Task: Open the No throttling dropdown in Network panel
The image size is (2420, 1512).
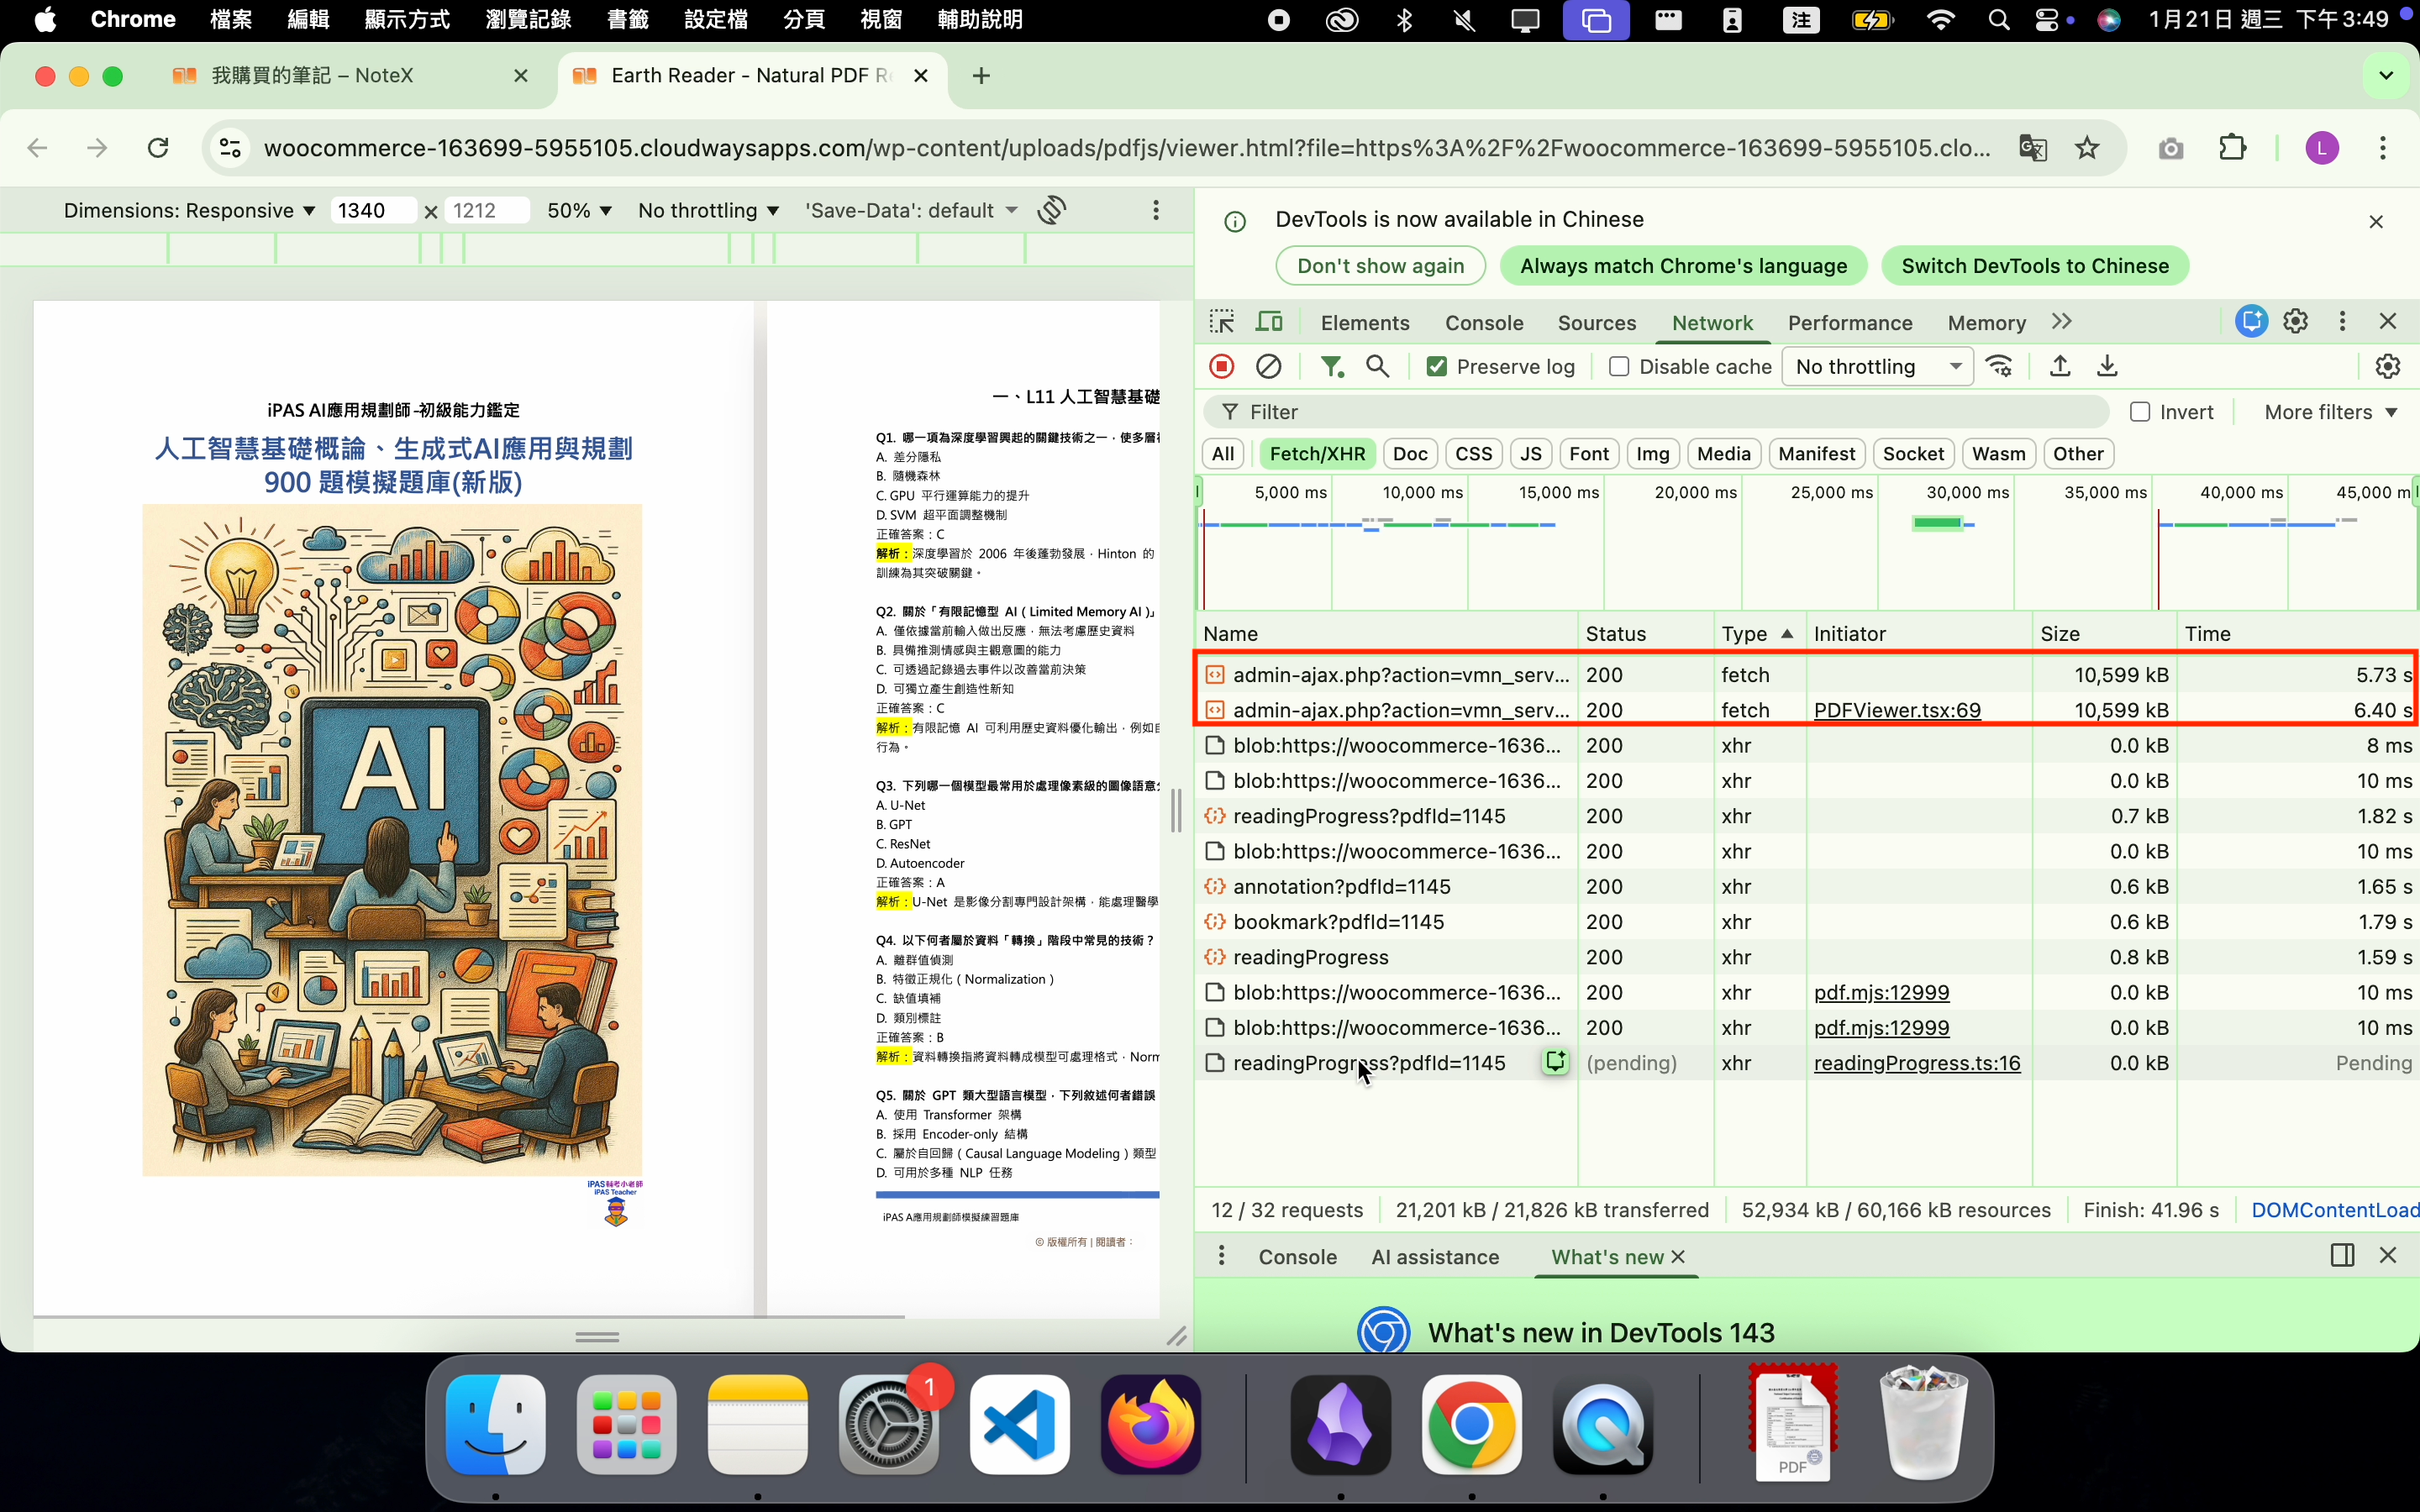Action: [x=1876, y=367]
